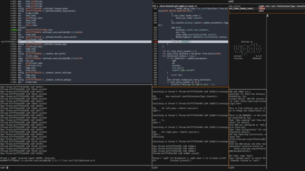This screenshot has width=305, height=171.
Task: Click the "Continuing." line in middle console
Action: [159, 137]
